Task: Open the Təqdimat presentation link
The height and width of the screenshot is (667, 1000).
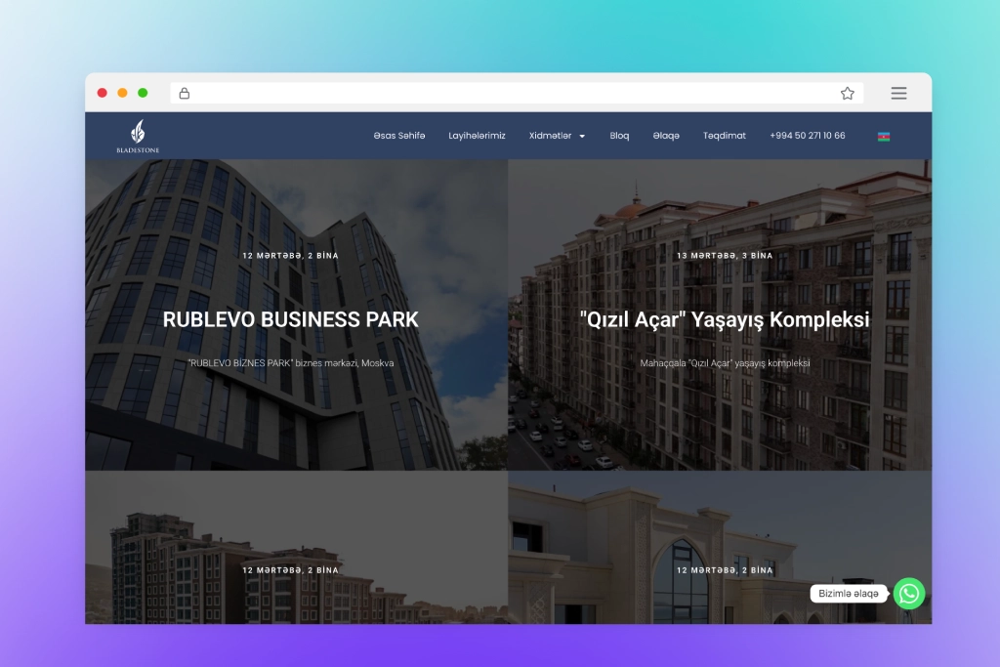Action: tap(724, 136)
